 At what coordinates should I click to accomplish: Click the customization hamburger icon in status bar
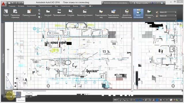pyautogui.click(x=181, y=100)
